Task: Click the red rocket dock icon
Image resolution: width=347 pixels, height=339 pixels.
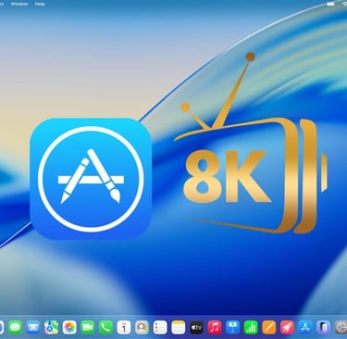Action: pyautogui.click(x=287, y=327)
